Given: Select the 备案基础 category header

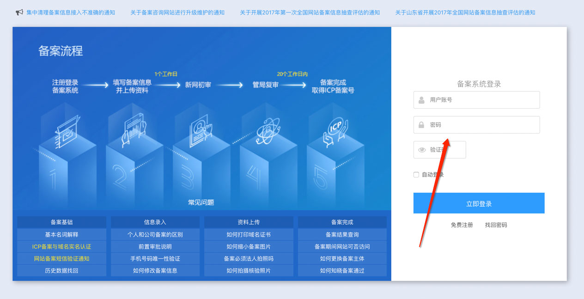Looking at the screenshot, I should click(61, 222).
